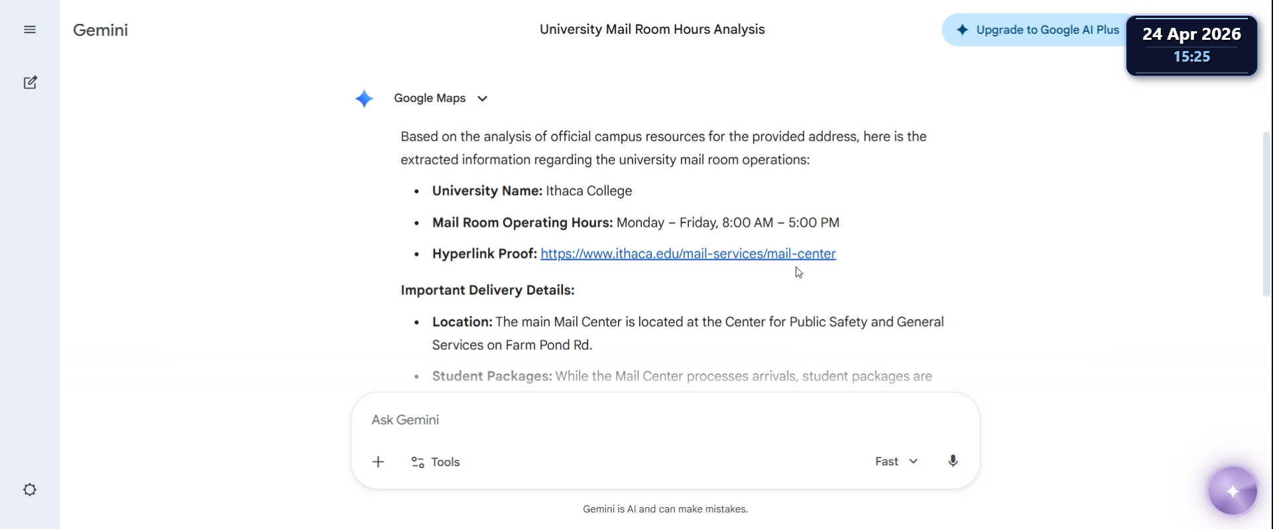Start a new chat with pencil icon
This screenshot has height=529, width=1273.
pyautogui.click(x=30, y=83)
